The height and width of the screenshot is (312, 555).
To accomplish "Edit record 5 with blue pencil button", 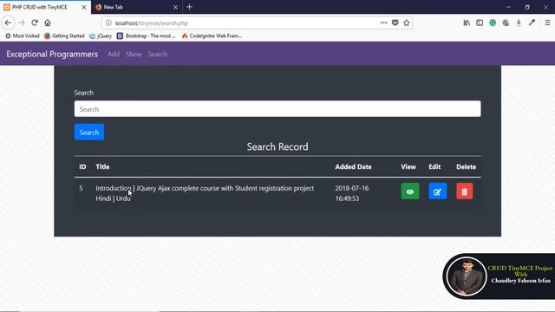I will click(437, 192).
